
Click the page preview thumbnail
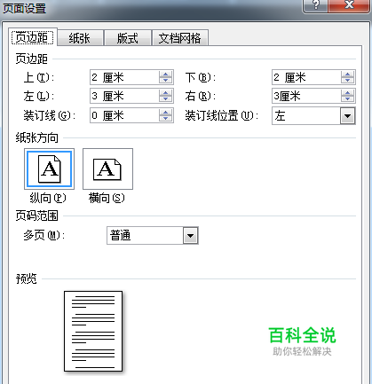click(x=93, y=331)
